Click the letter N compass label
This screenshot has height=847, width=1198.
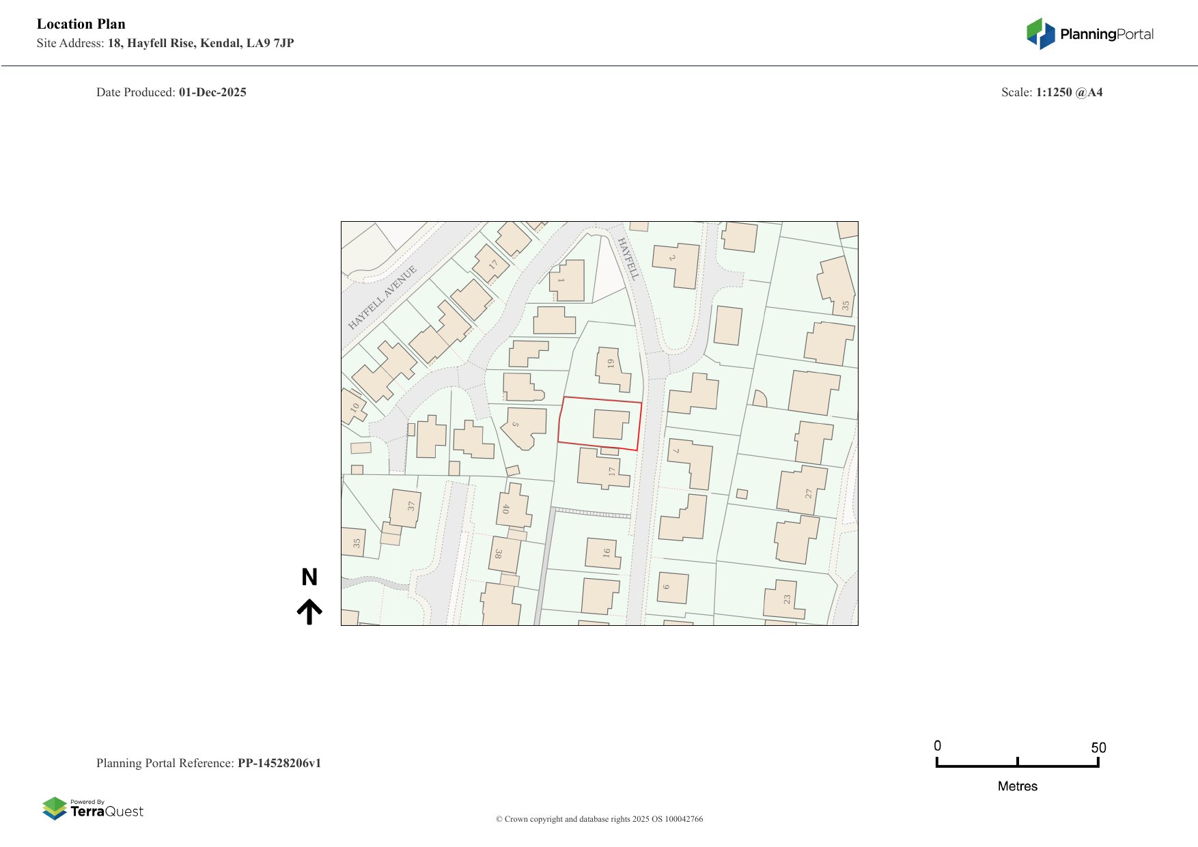(x=309, y=577)
